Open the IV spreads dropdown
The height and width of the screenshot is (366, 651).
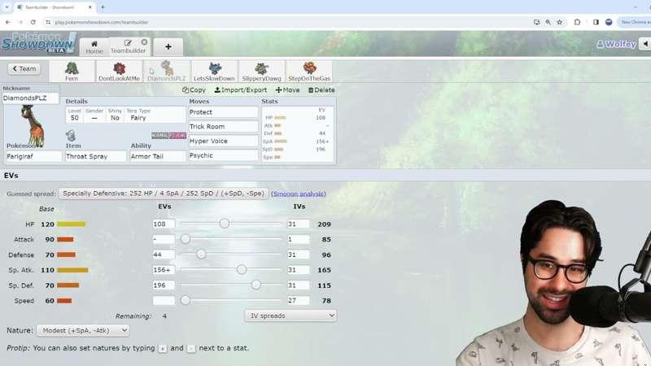[291, 316]
